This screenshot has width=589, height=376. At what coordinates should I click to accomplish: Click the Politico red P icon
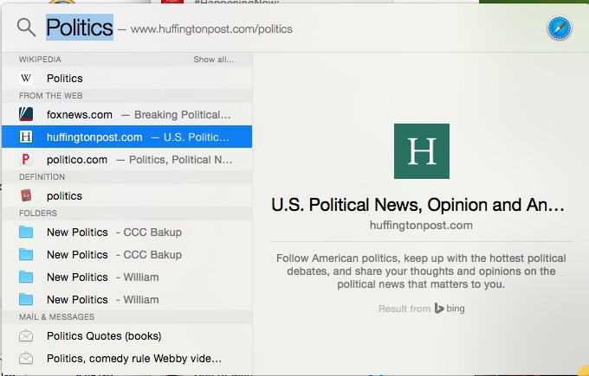[x=26, y=159]
